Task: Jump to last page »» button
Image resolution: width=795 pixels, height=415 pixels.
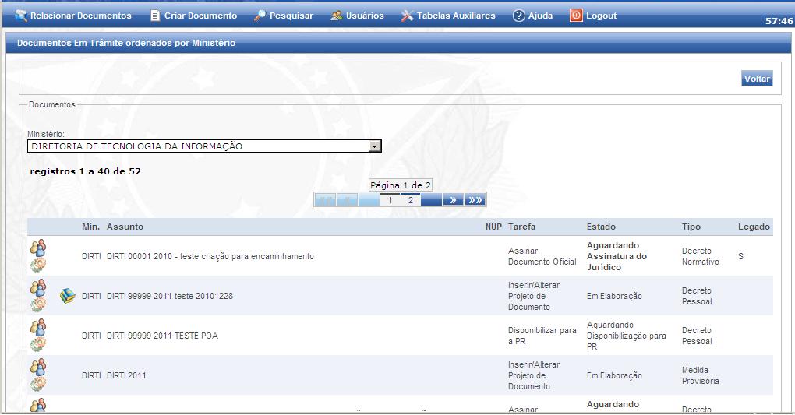Action: 475,200
